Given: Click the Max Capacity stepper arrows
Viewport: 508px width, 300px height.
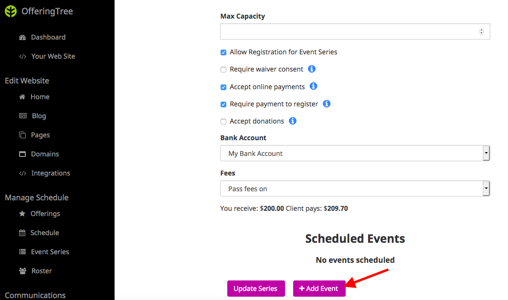Looking at the screenshot, I should click(x=481, y=31).
